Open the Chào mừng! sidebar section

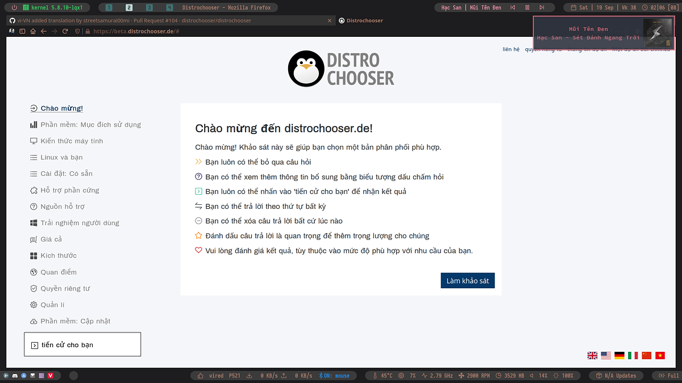pyautogui.click(x=57, y=108)
